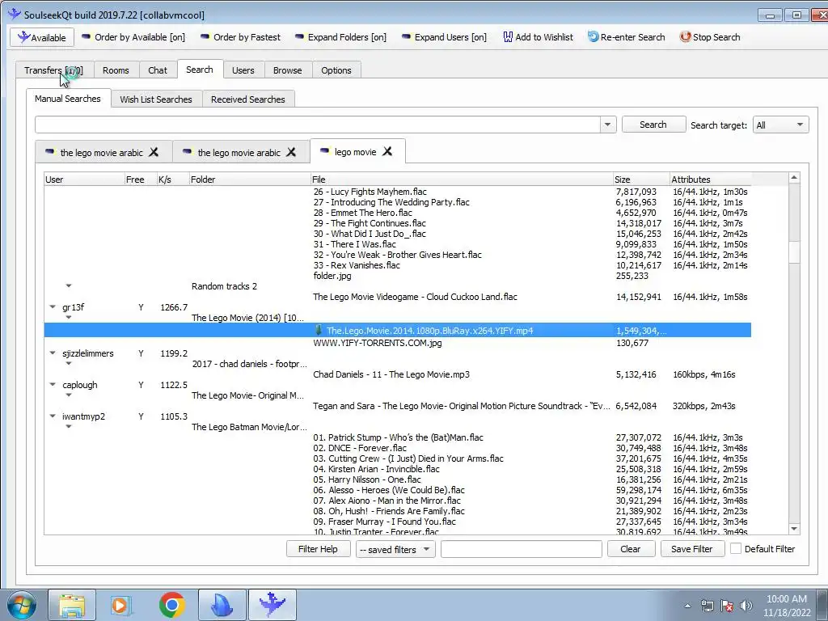Click the Available status bird icon button
Viewport: 828px width, 621px height.
point(42,37)
